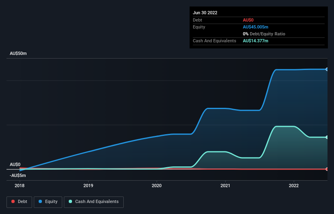Click the Equity endpoint marker at Jun 2022
This screenshot has width=334, height=214.
[327, 70]
